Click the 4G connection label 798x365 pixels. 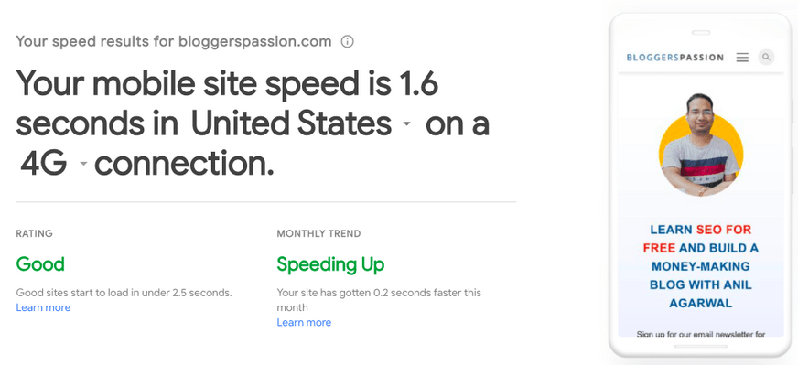(x=44, y=164)
